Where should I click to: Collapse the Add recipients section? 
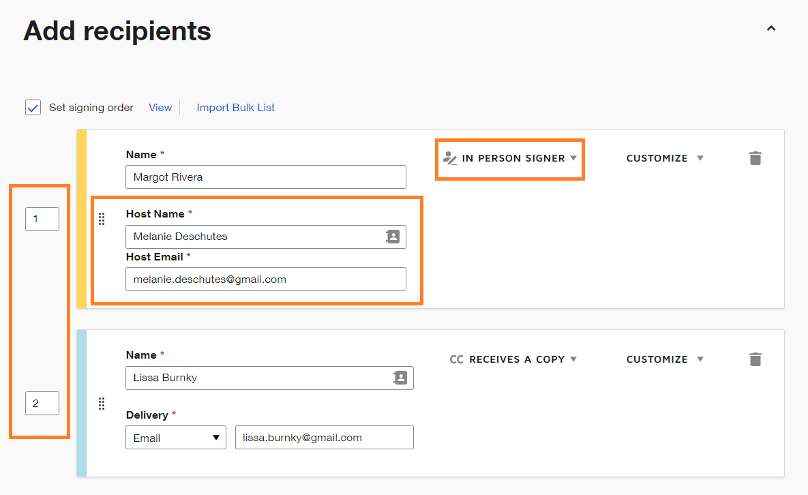770,29
